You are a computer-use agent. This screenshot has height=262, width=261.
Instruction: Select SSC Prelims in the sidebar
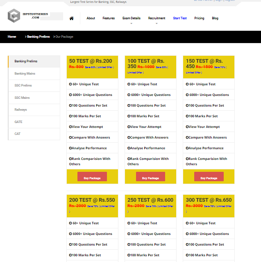coord(23,86)
